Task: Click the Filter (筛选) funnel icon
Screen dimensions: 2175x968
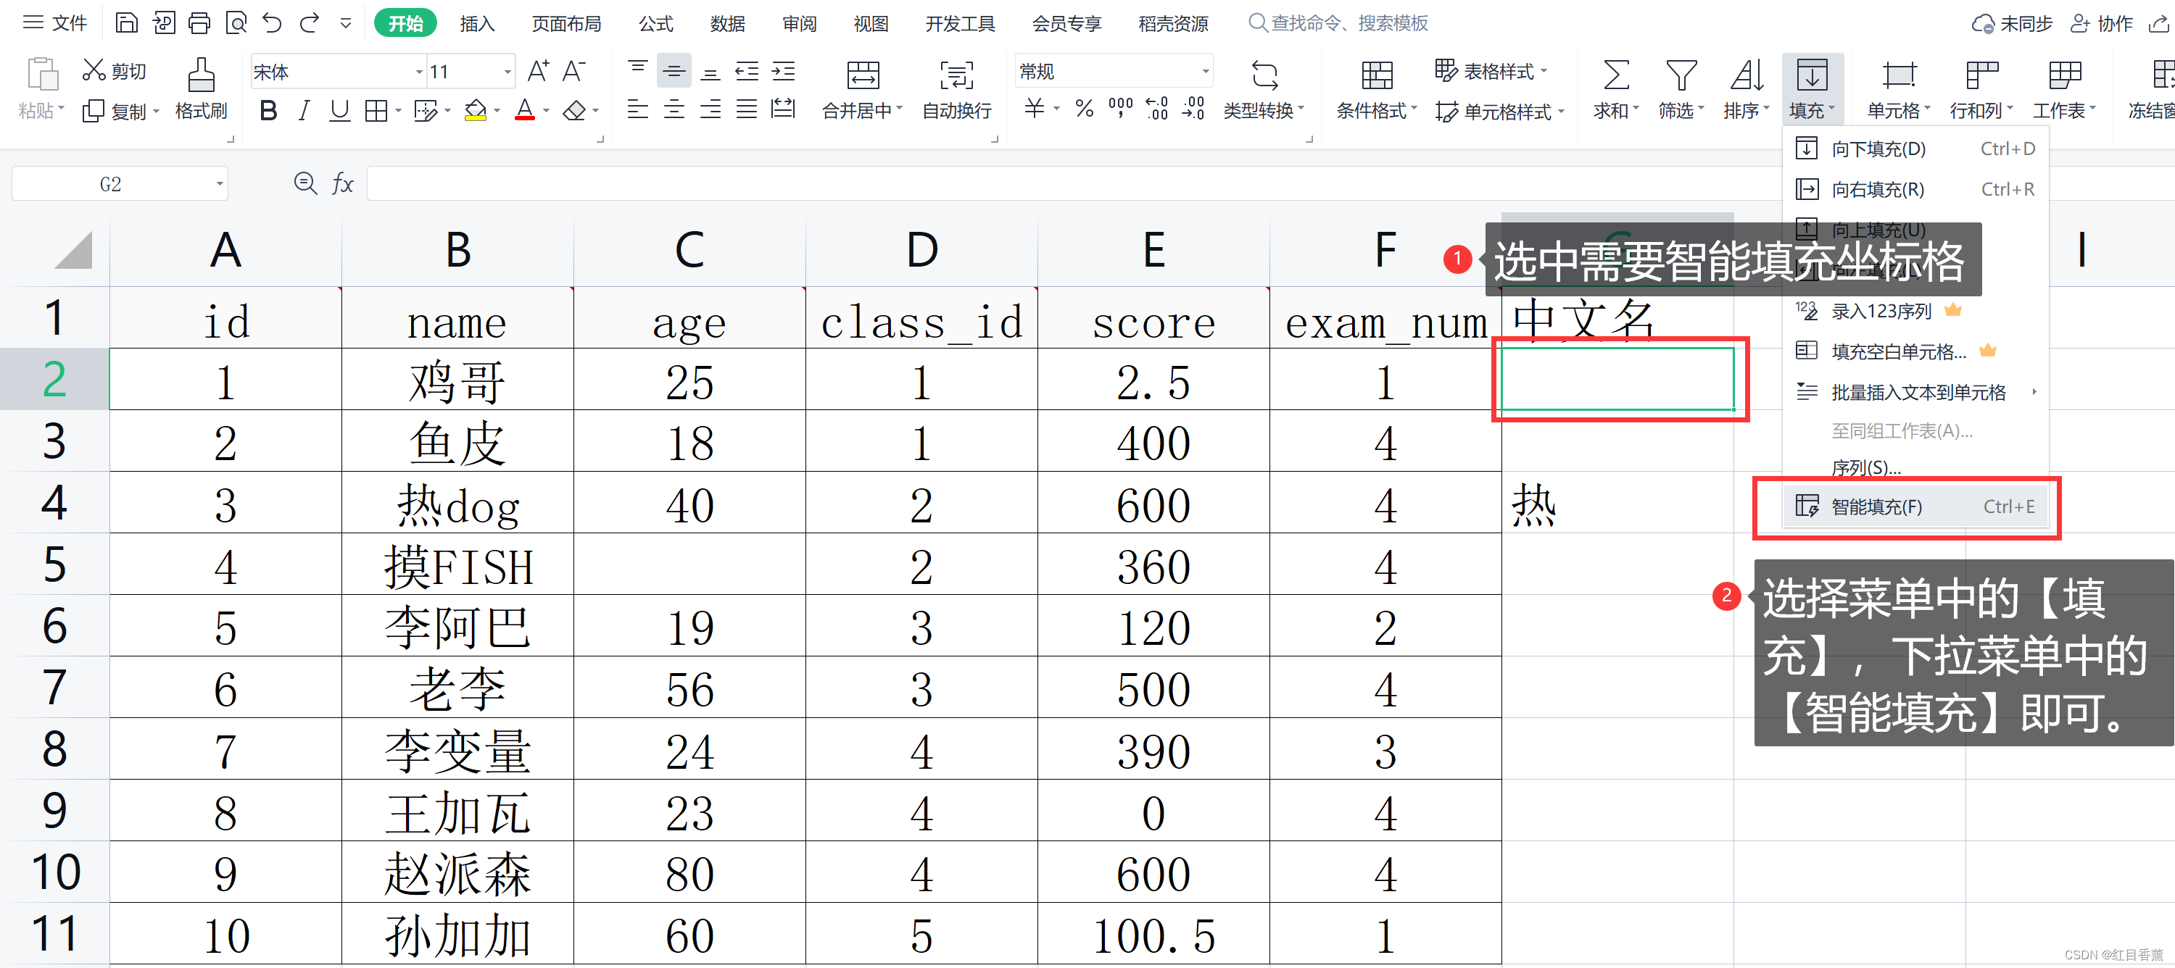Action: point(1681,76)
